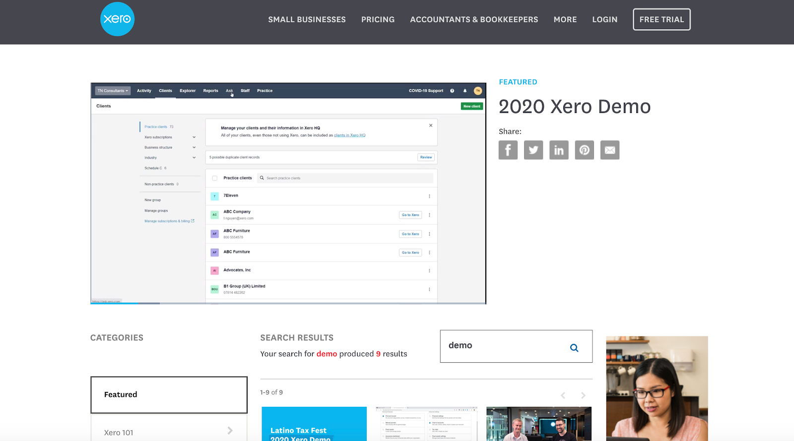Open clients in Xero HQ link
Image resolution: width=794 pixels, height=441 pixels.
pos(349,135)
